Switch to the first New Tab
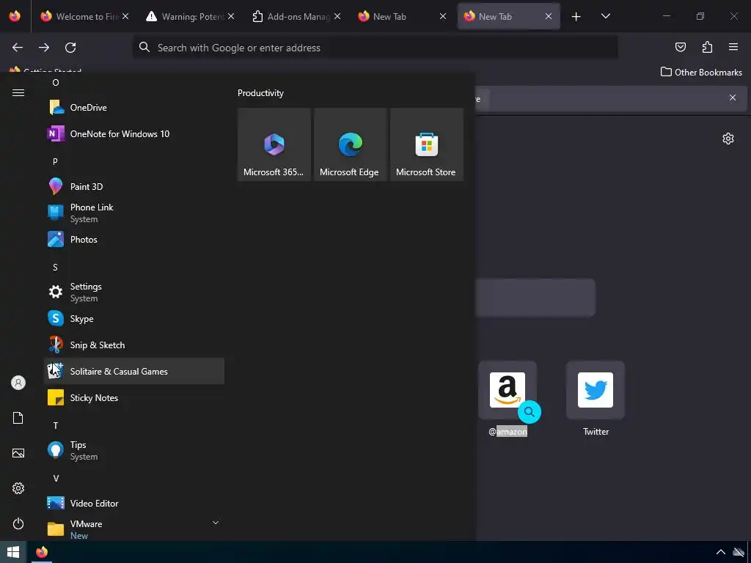751x563 pixels. pos(401,16)
